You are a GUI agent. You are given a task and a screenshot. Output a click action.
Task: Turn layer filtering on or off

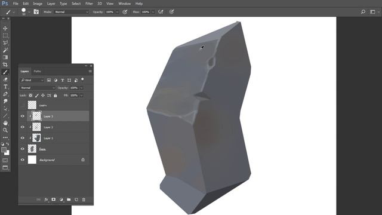[x=82, y=79]
